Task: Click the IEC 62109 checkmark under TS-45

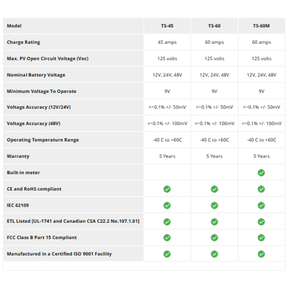Action: coord(167,205)
